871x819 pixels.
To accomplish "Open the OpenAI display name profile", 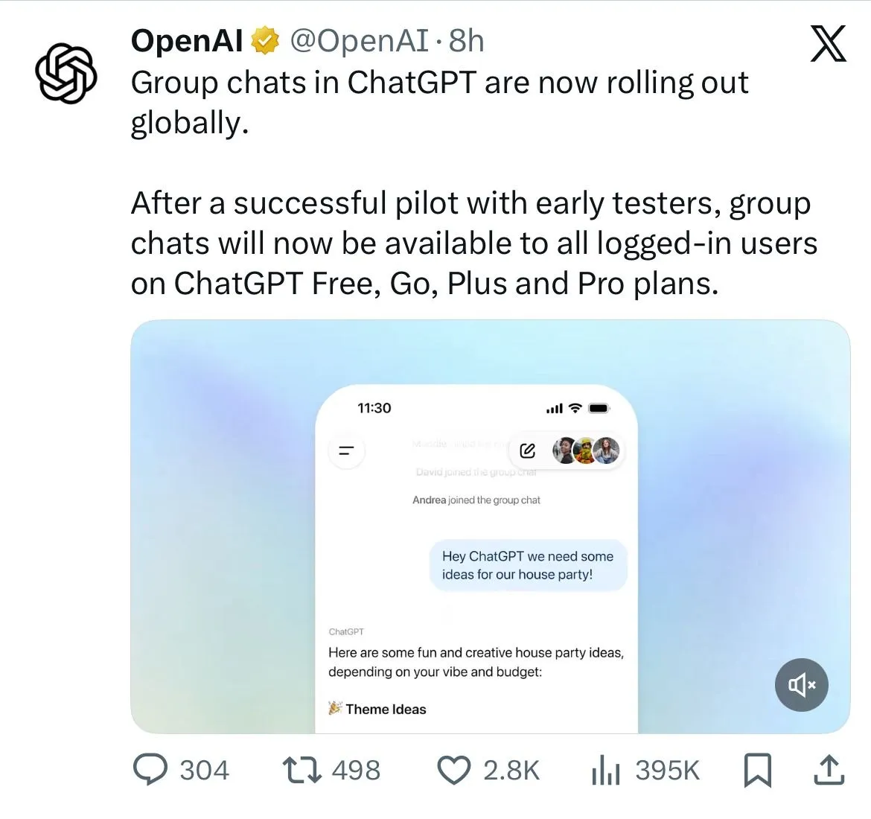I will pyautogui.click(x=187, y=41).
